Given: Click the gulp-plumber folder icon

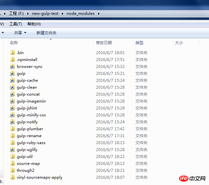Looking at the screenshot, I should point(13,129).
